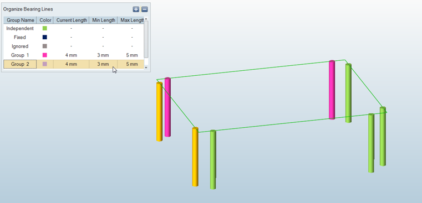Edit Group 2 Min Length value
The image size is (422, 203).
coord(103,64)
